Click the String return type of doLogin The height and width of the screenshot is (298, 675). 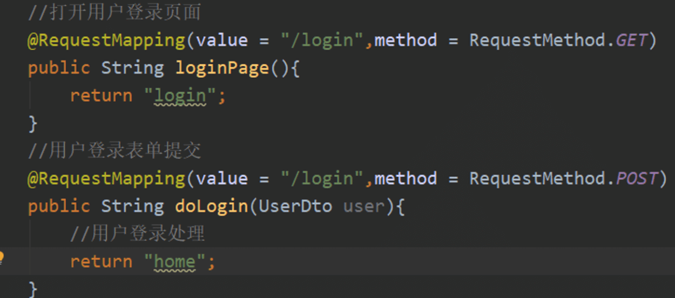point(132,206)
